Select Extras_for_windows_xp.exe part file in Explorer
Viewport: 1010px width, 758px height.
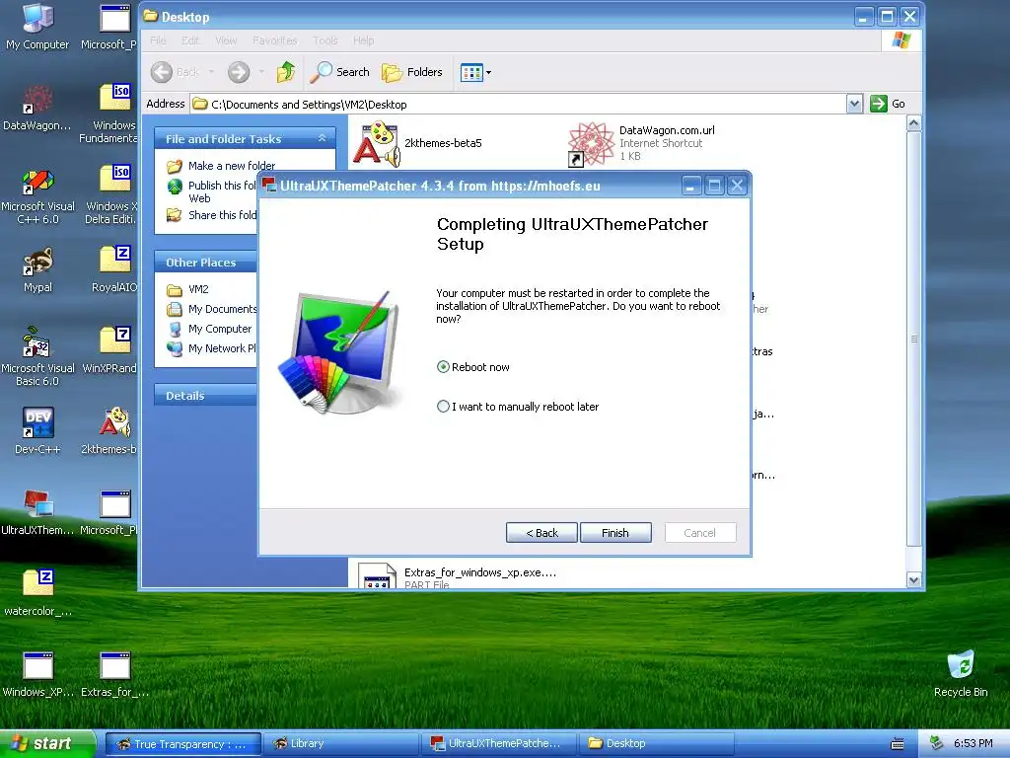(459, 575)
